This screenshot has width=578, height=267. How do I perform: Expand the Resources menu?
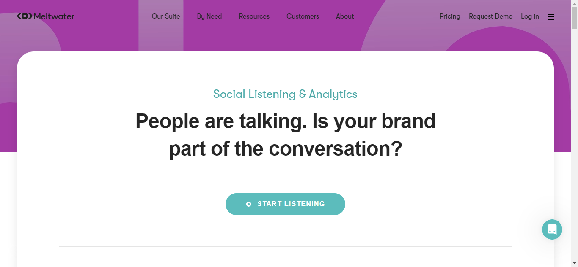254,16
